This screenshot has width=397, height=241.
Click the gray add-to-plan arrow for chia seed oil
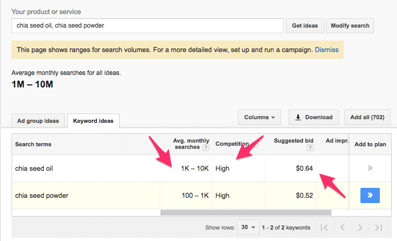[x=370, y=168]
